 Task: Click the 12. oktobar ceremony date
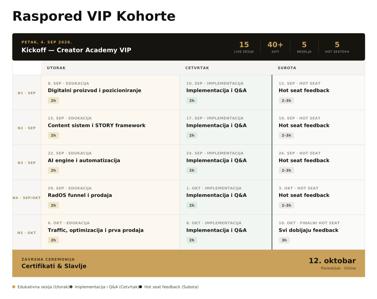point(332,261)
